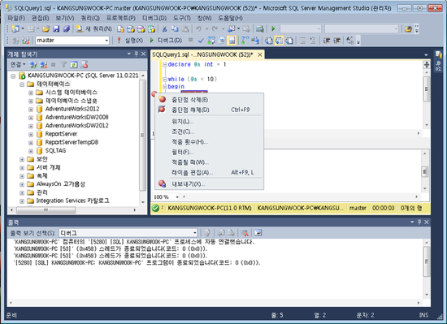Click the Object Explorer horizontal scrollbar thumb
This screenshot has width=447, height=324.
click(46, 210)
